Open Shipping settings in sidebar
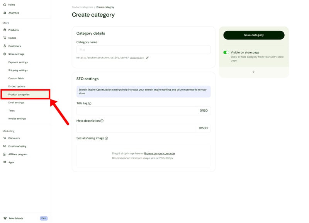This screenshot has width=309, height=223. [18, 70]
